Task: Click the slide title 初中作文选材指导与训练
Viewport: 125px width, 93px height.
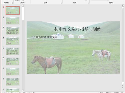Action: point(78,29)
